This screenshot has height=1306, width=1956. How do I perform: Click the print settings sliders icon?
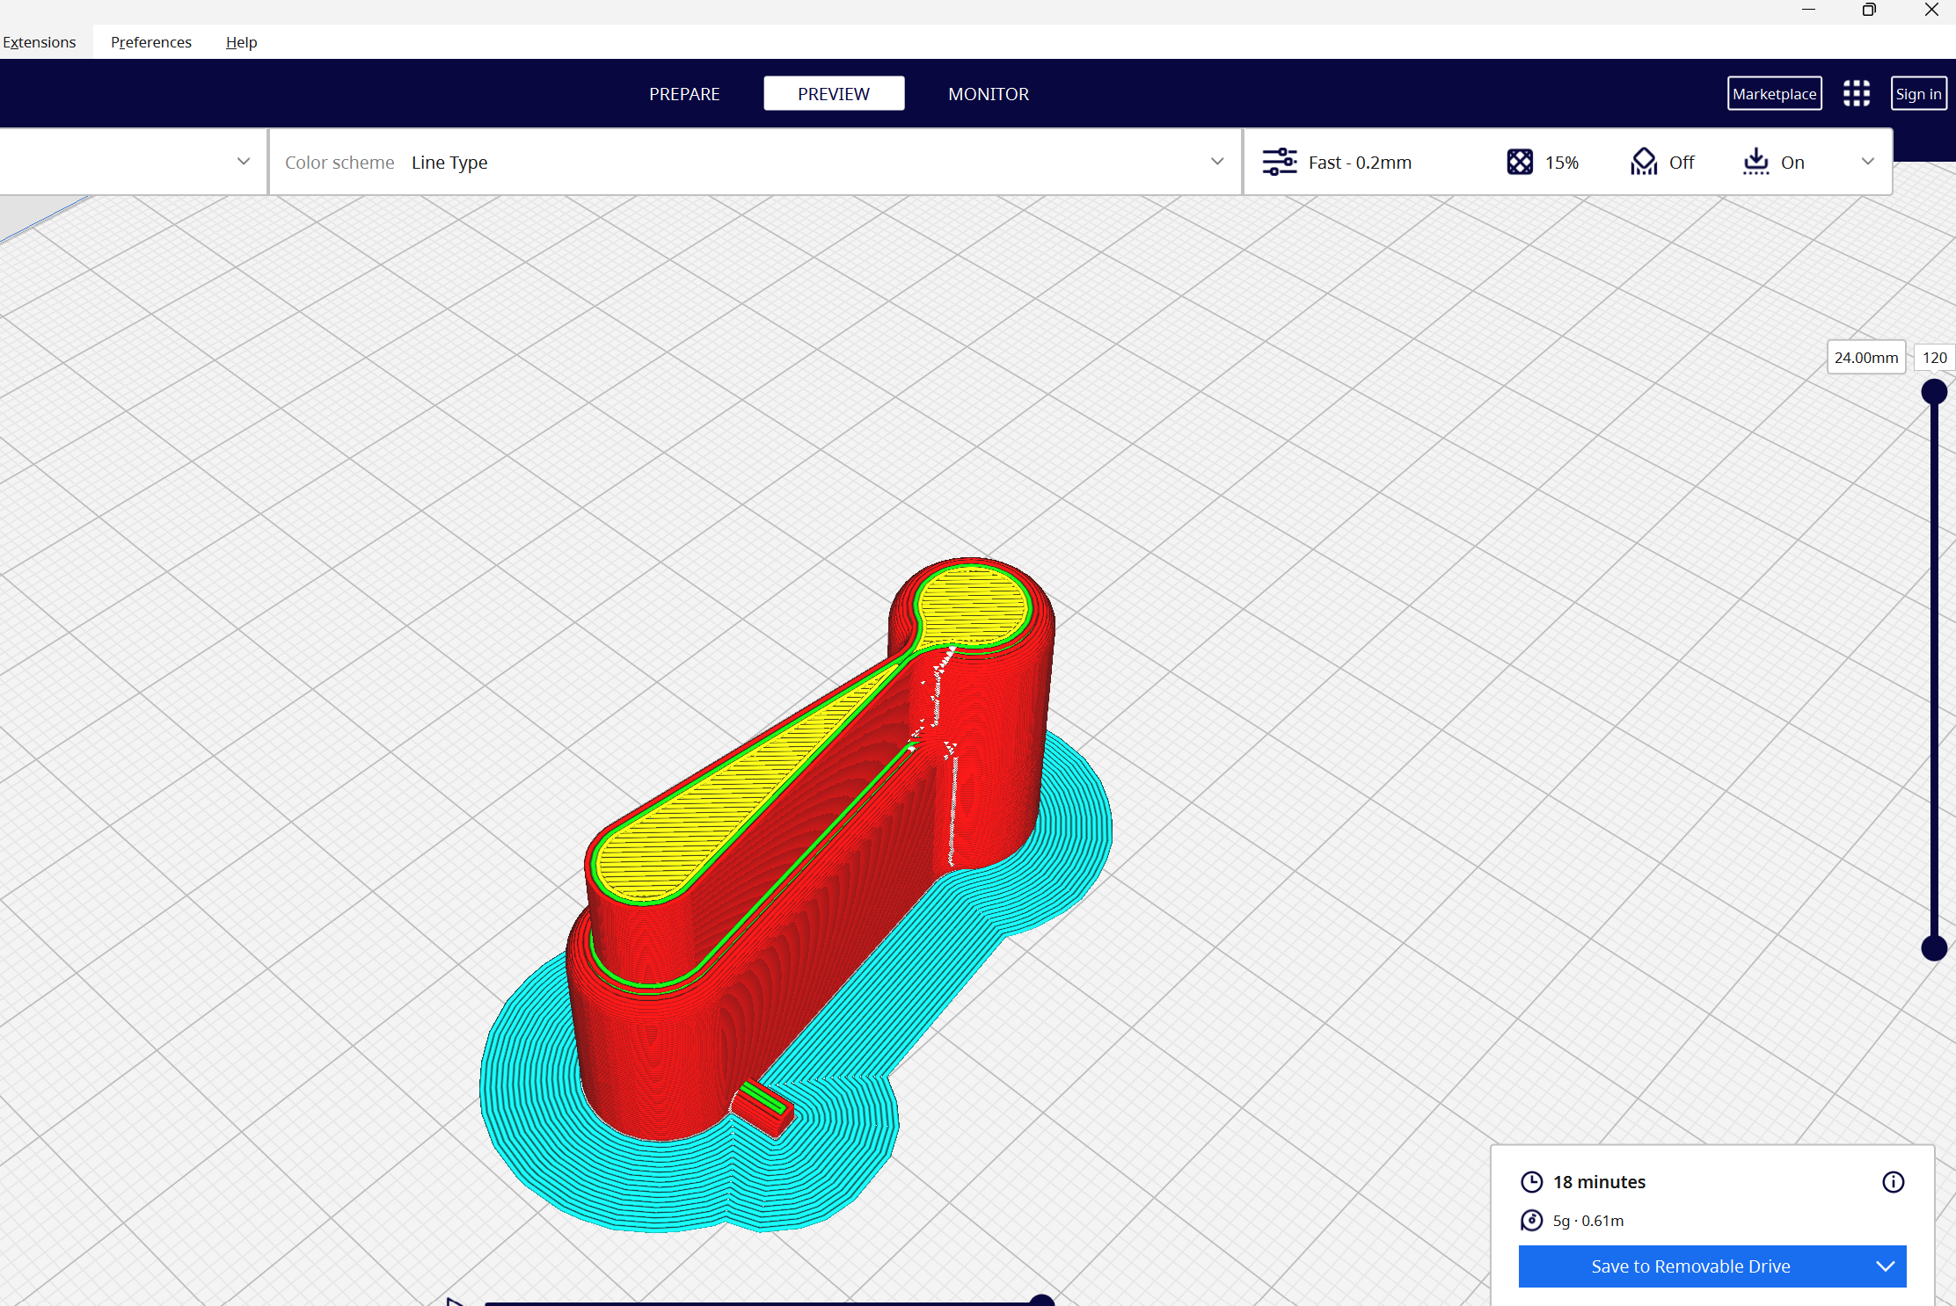1280,163
